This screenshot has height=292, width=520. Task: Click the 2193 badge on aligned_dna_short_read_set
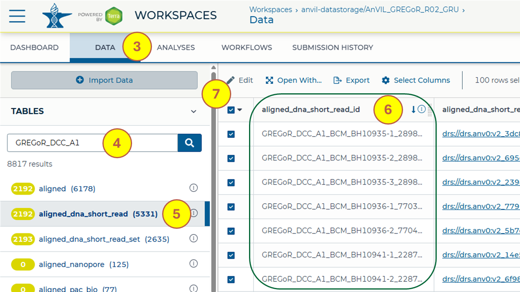coord(23,239)
